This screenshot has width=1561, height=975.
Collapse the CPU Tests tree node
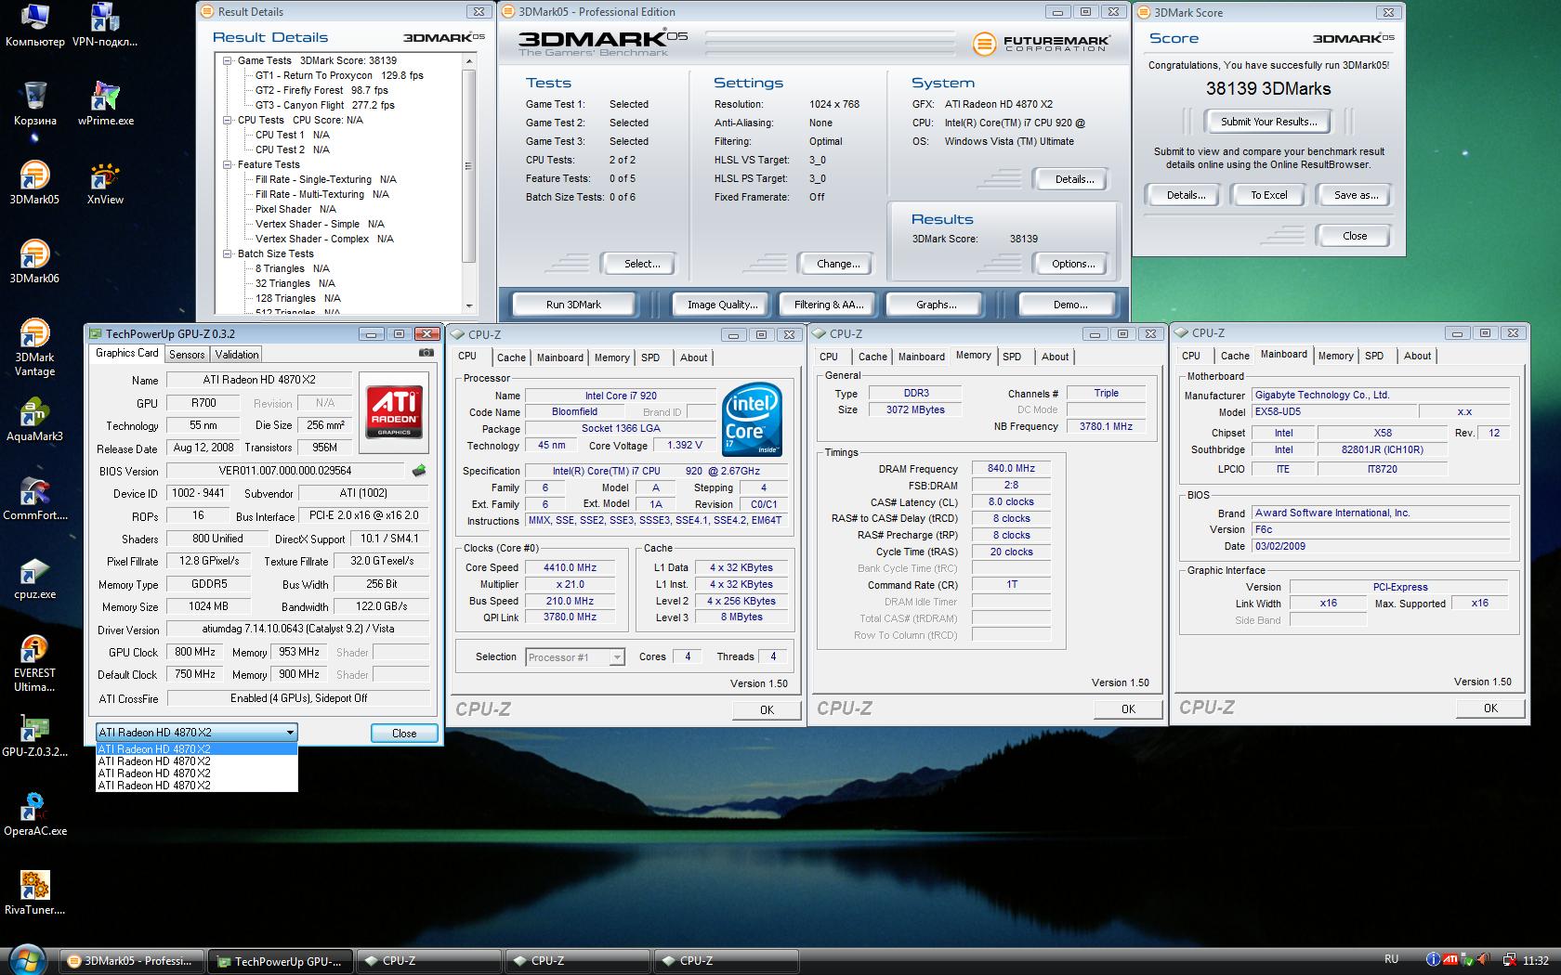pyautogui.click(x=228, y=120)
